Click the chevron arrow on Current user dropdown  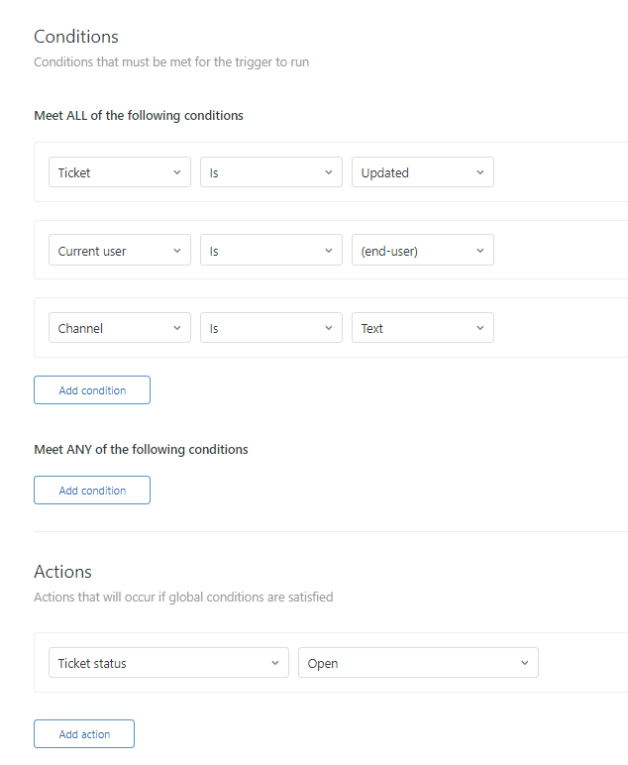(x=177, y=251)
